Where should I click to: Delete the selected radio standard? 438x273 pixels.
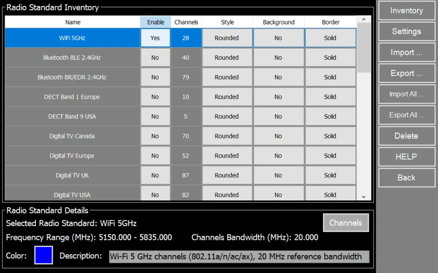(x=407, y=136)
